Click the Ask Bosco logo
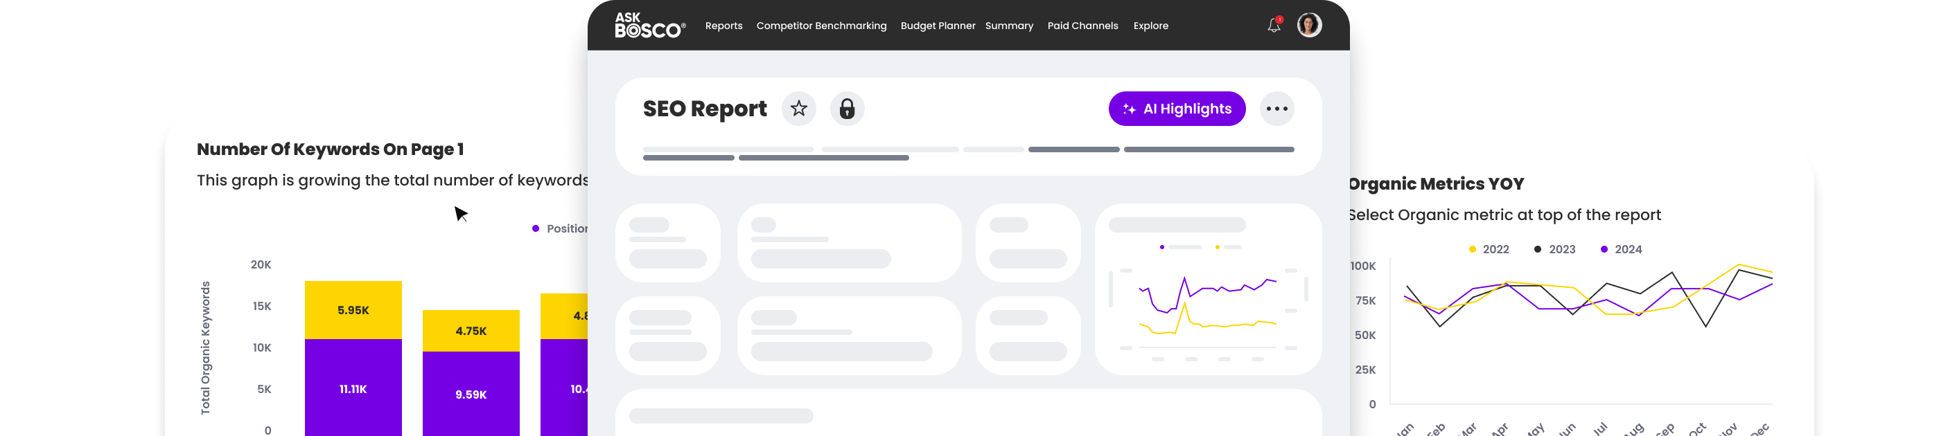 [x=649, y=26]
